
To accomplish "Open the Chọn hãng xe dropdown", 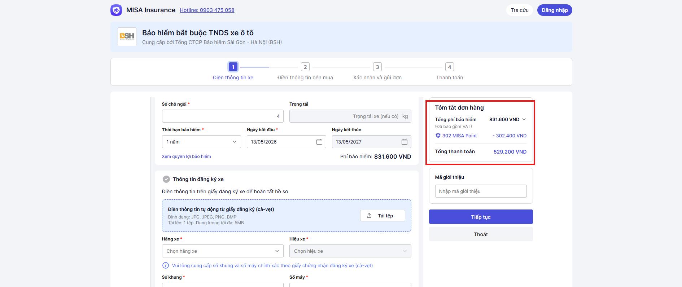I will point(223,251).
